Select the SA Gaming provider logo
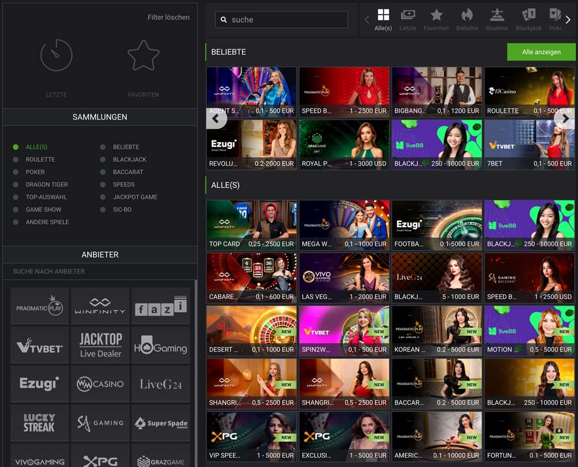Viewport: 578px width, 467px height. [100, 423]
